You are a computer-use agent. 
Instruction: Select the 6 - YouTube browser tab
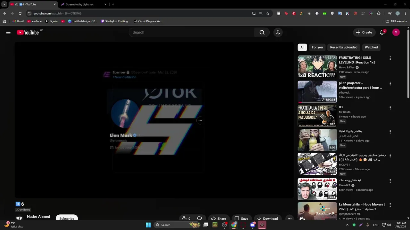pyautogui.click(x=33, y=4)
